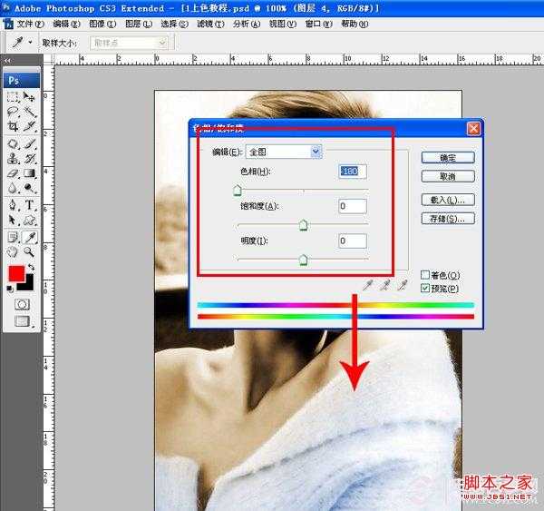Screen dimensions: 544x511
Task: Select the Custom Shape tool
Action: tap(30, 220)
